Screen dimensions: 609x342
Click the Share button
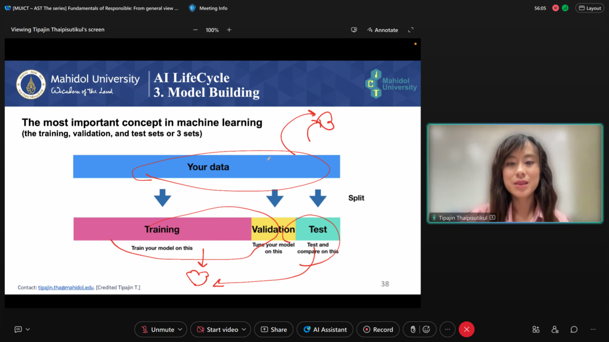point(274,330)
